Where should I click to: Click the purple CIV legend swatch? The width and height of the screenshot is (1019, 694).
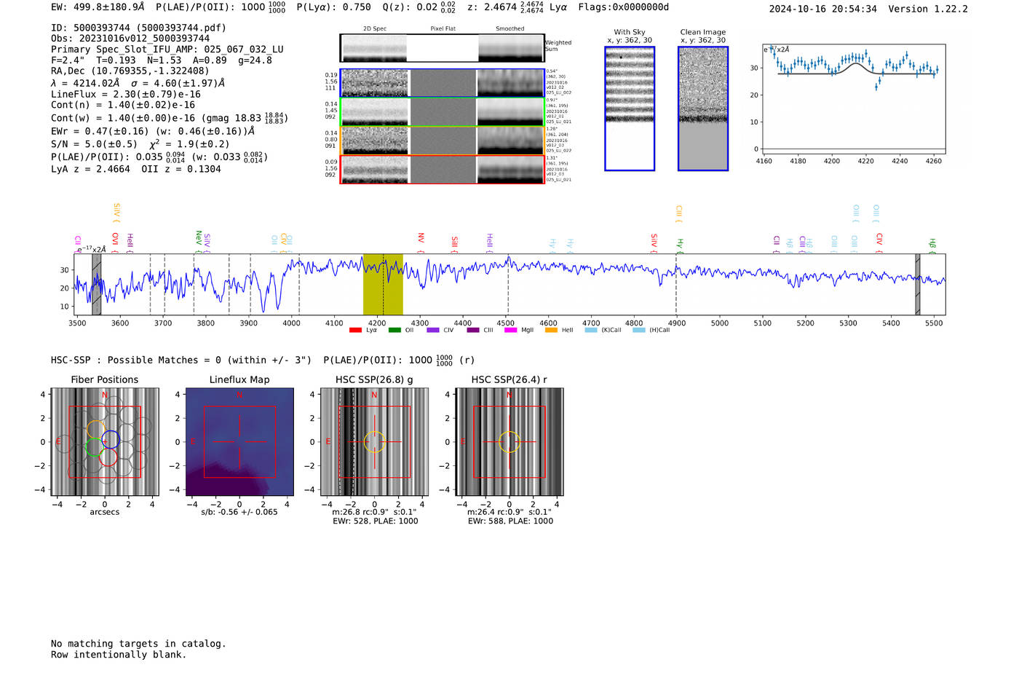(433, 330)
